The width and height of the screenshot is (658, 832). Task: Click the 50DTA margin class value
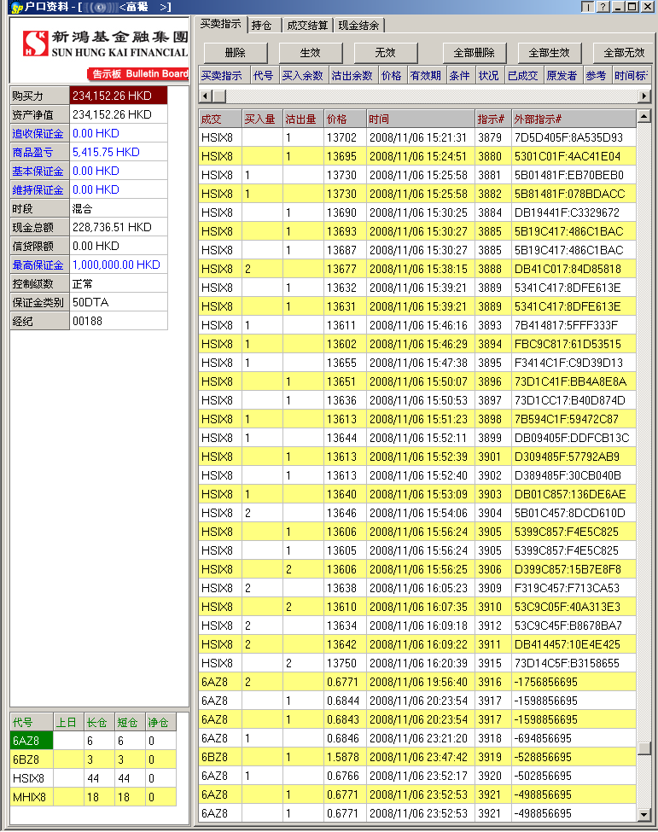[119, 302]
